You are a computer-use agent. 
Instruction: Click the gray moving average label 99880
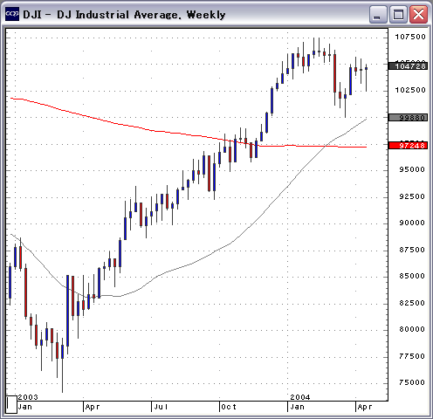[x=409, y=118]
